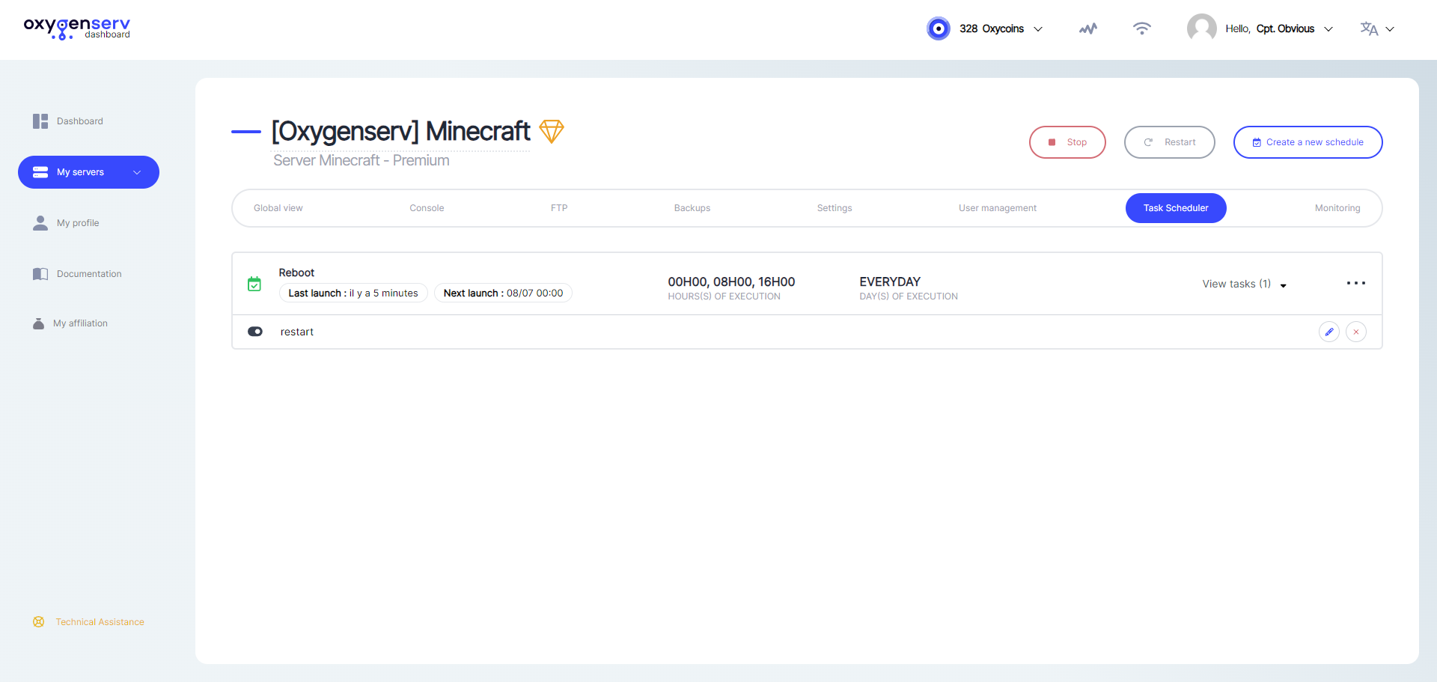Open Documentation in sidebar

tap(89, 274)
